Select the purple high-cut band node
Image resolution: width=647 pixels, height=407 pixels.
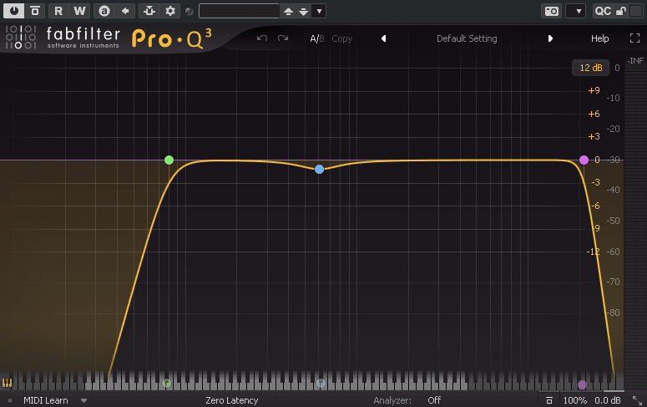[584, 160]
